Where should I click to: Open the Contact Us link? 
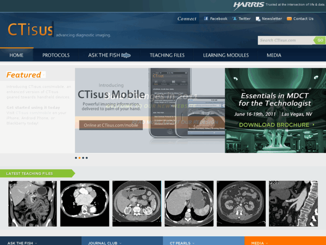303,18
